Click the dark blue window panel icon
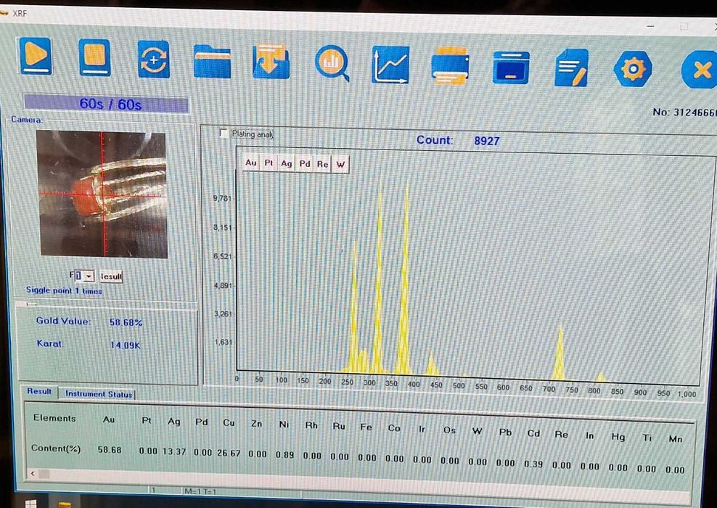Image resolution: width=717 pixels, height=508 pixels. [x=511, y=67]
